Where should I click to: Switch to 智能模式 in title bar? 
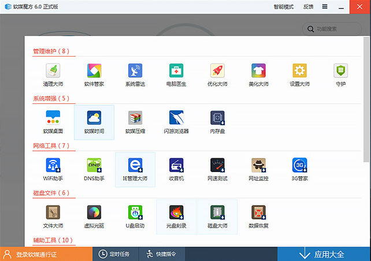pyautogui.click(x=284, y=7)
